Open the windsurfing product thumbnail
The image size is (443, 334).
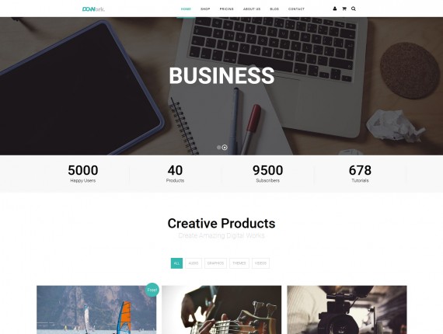(96, 310)
